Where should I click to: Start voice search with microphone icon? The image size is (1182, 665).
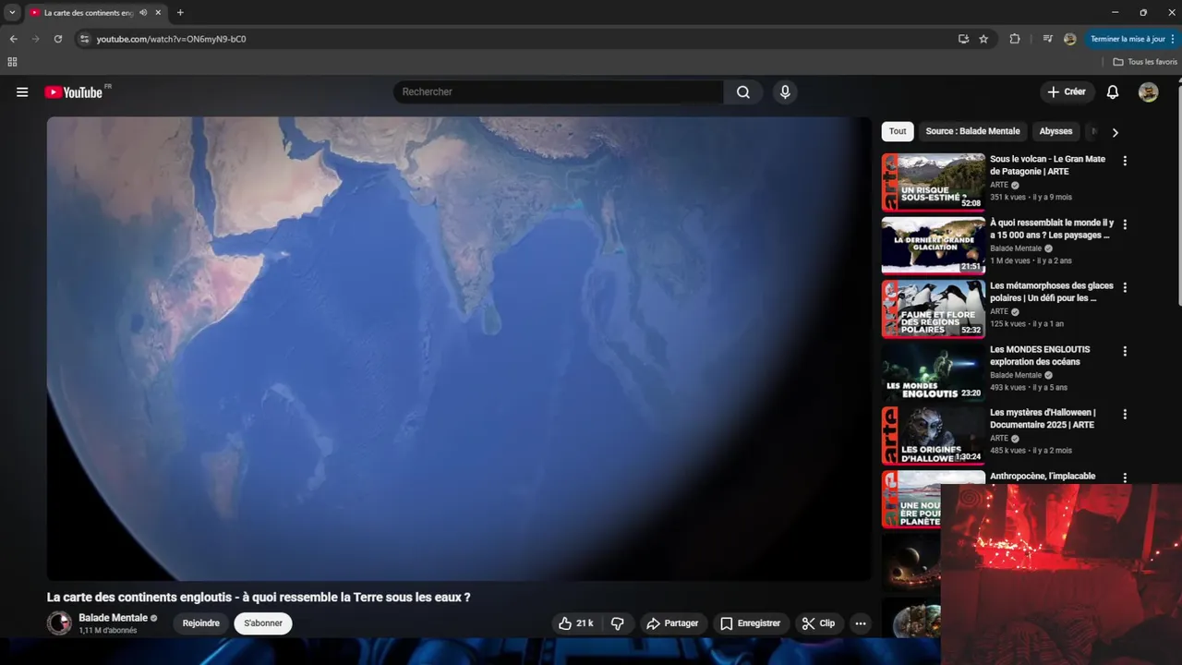785,92
